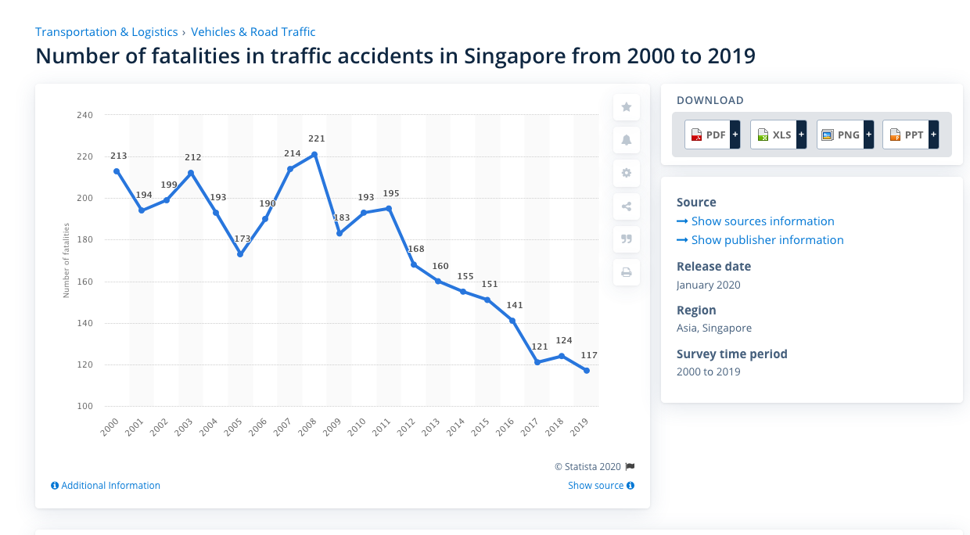Screen dimensions: 970x535
Task: Print the chart using printer icon
Action: tap(626, 272)
